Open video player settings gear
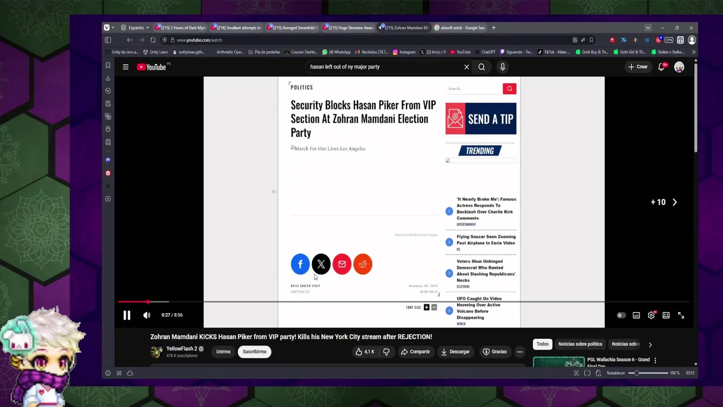 (x=651, y=315)
